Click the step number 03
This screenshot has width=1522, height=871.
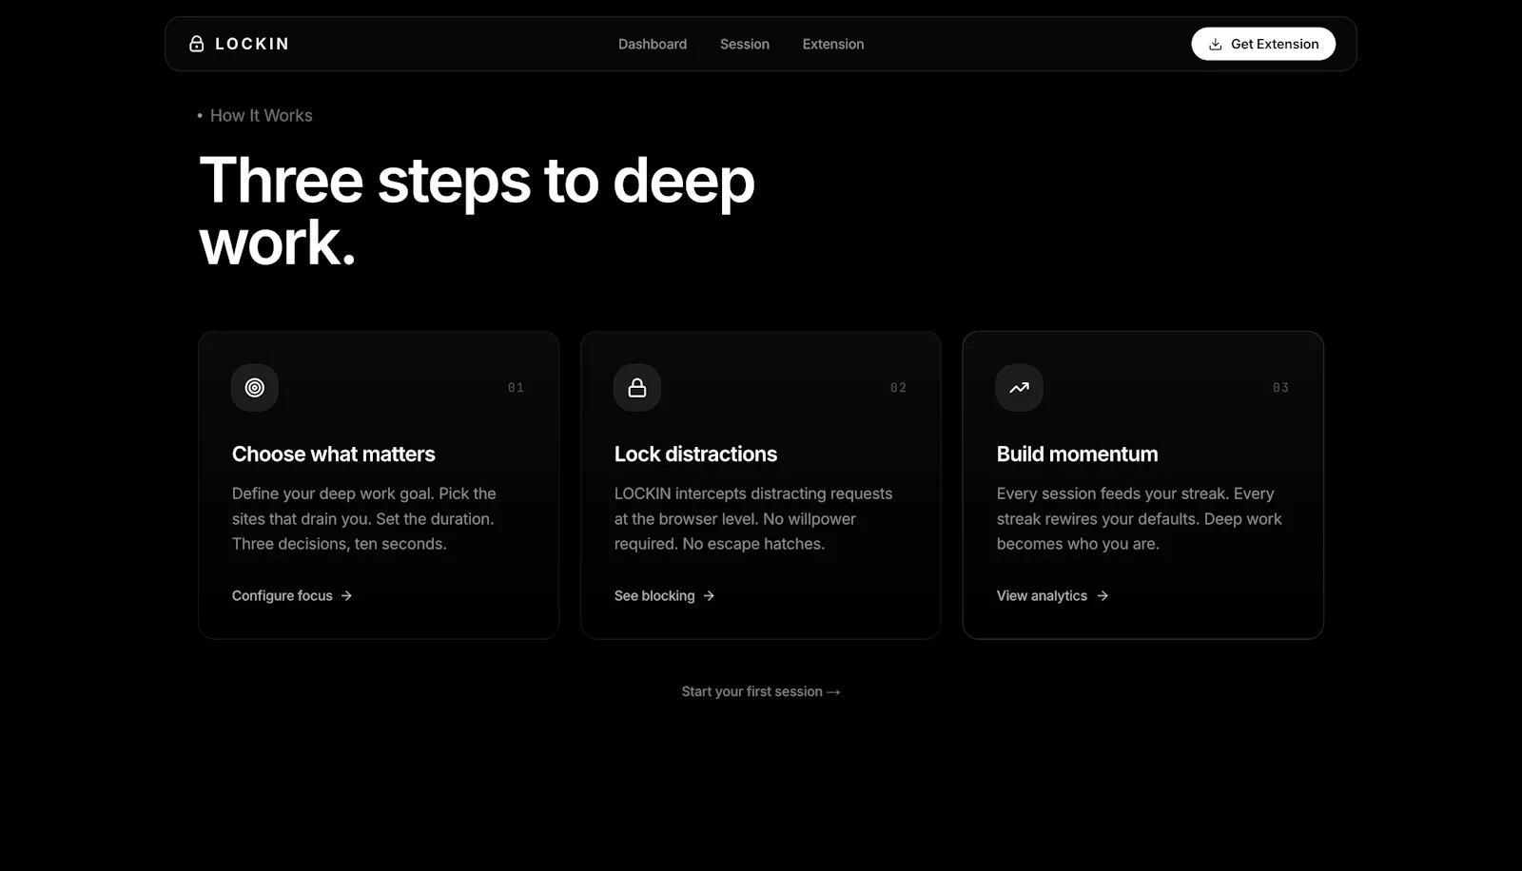(x=1280, y=388)
